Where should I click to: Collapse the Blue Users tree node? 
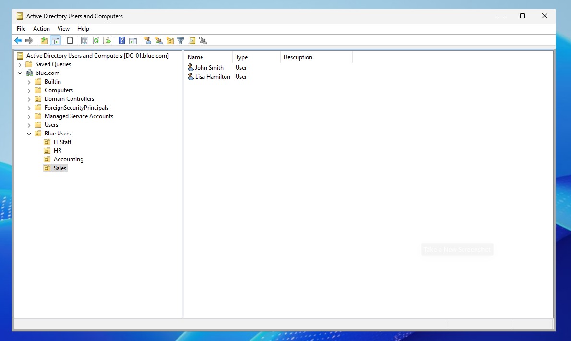[x=29, y=134]
